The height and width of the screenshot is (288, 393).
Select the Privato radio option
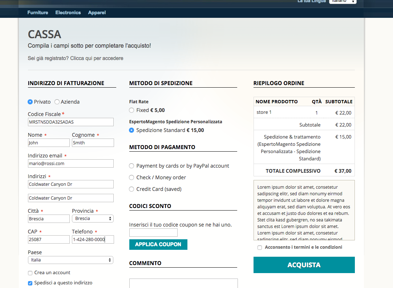point(30,102)
